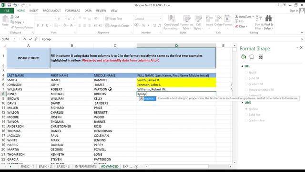Collapse the LINE section
The image size is (305, 172).
tap(242, 103)
